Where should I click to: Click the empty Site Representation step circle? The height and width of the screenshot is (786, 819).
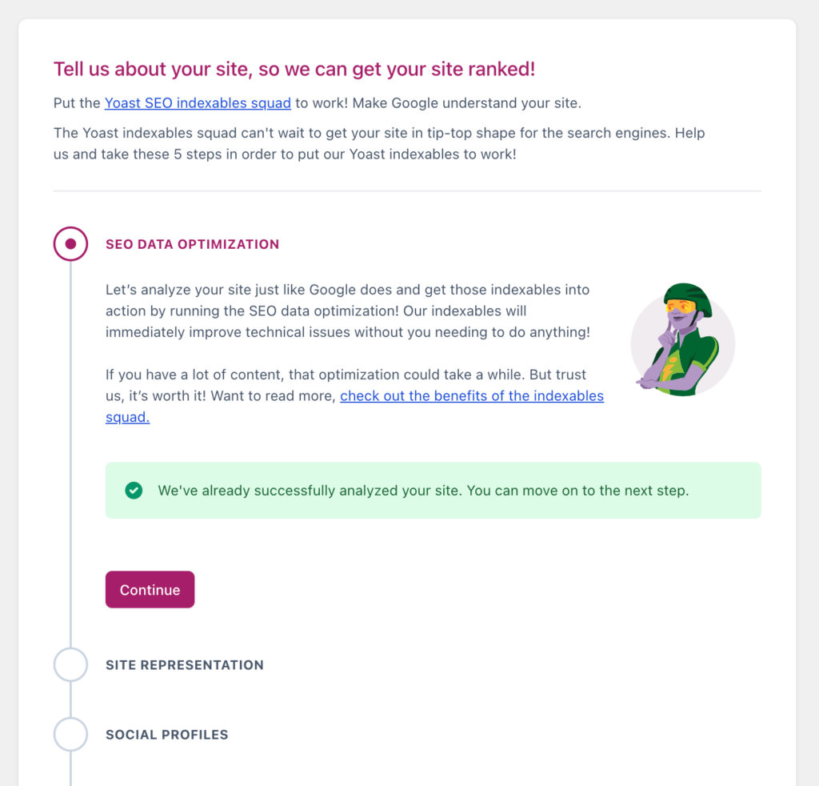point(70,664)
